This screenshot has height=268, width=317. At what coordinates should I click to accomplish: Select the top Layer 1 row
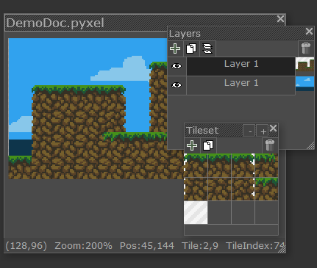pos(241,66)
